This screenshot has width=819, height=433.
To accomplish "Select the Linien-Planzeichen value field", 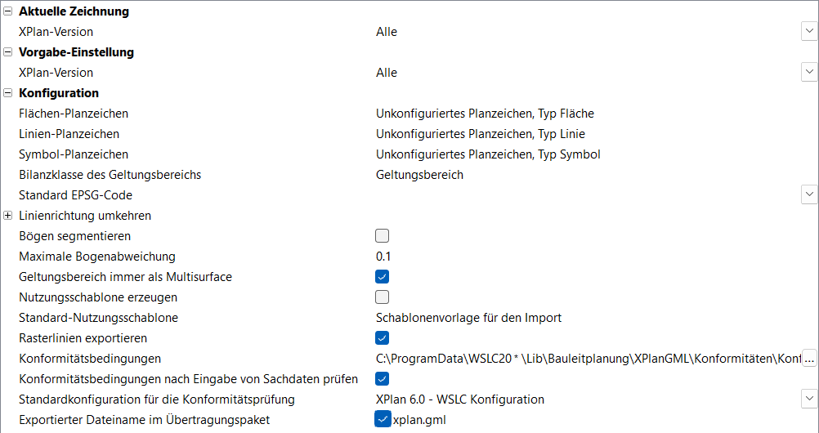I will [x=481, y=134].
